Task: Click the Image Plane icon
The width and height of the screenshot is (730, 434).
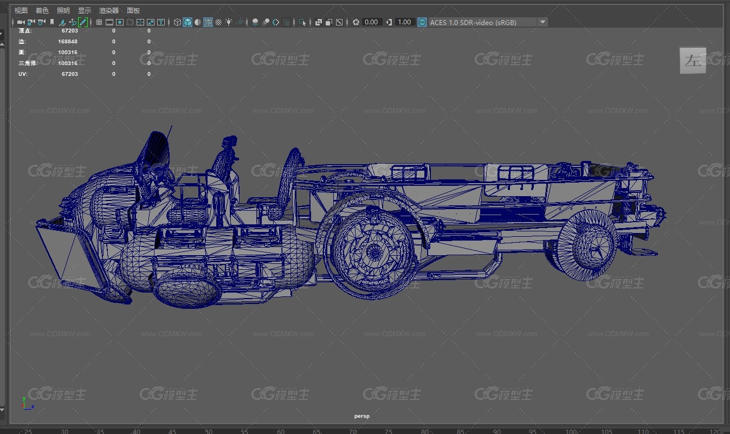Action: pyautogui.click(x=62, y=22)
